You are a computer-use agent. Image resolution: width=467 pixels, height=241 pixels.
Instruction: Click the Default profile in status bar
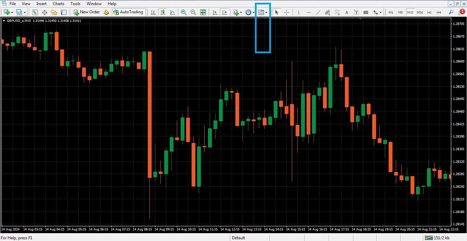[x=238, y=238]
